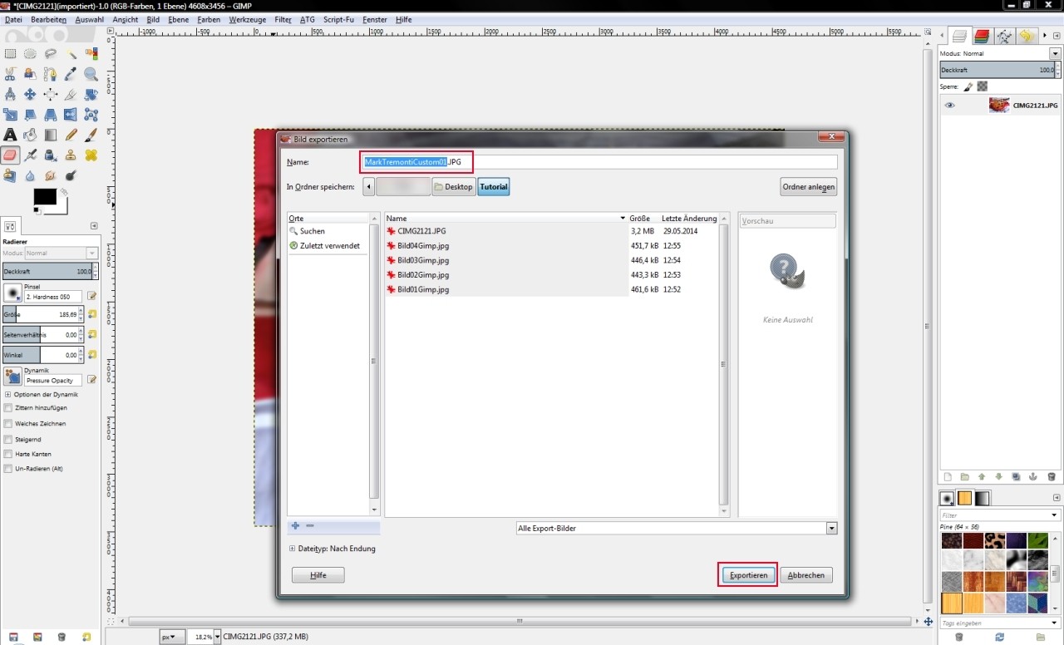Select the Crop tool
Viewport: 1064px width, 645px height.
pyautogui.click(x=71, y=94)
